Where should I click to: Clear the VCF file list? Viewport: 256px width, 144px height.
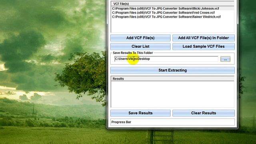[x=140, y=46]
